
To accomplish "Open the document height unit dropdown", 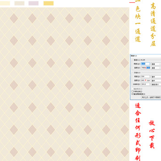I will pos(156,80).
